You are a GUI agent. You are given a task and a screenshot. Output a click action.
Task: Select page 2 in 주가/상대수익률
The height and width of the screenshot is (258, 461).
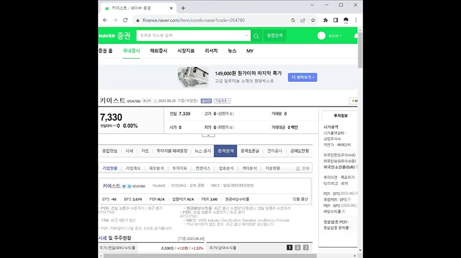[298, 248]
